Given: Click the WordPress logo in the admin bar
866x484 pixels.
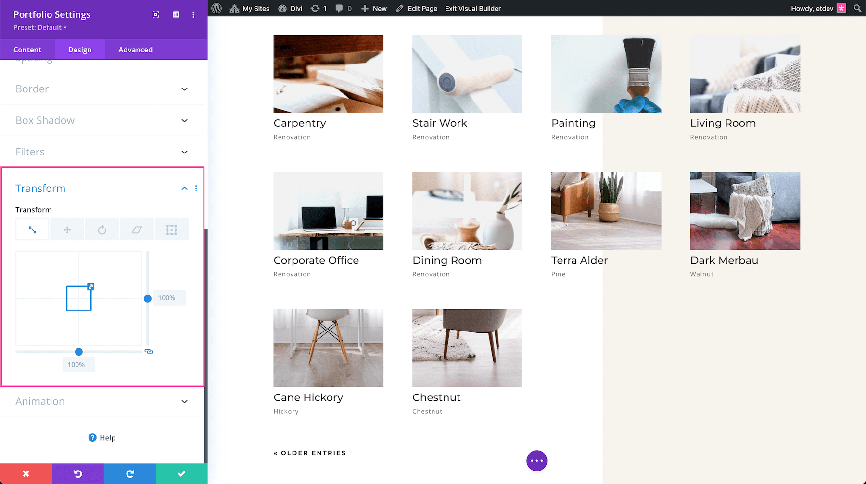Looking at the screenshot, I should point(216,8).
